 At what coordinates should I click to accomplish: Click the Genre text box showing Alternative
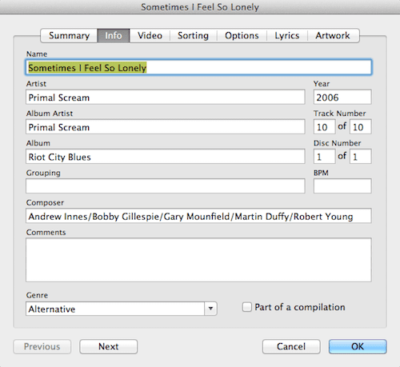(115, 309)
